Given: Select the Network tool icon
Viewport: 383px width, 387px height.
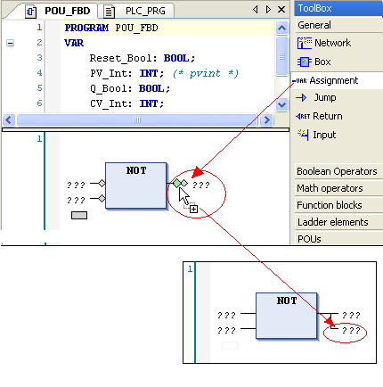Looking at the screenshot, I should coord(305,43).
